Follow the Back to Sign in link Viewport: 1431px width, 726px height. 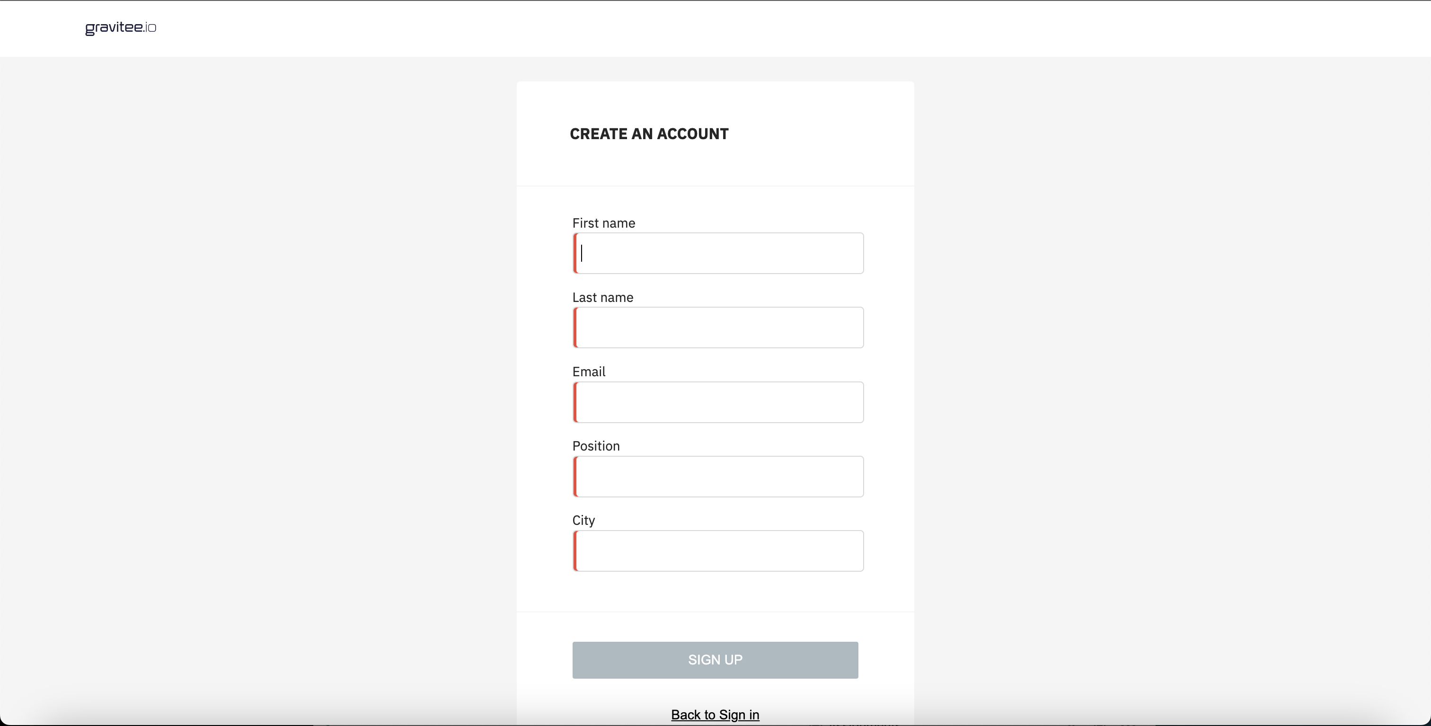pyautogui.click(x=715, y=714)
